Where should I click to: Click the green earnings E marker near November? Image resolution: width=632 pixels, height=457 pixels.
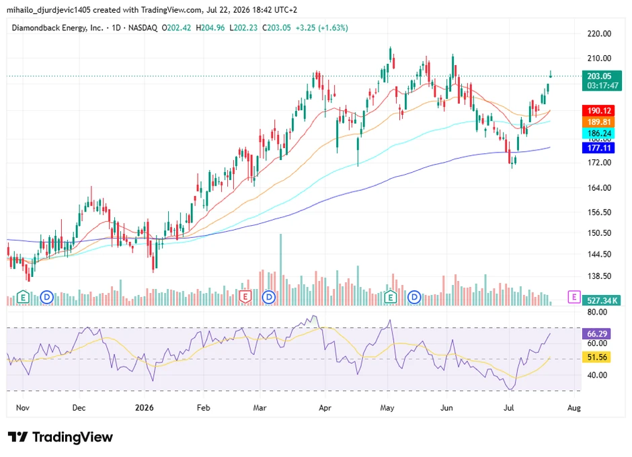[23, 298]
